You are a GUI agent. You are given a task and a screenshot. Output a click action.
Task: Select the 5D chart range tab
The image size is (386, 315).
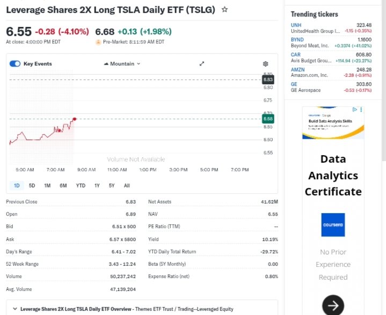(32, 186)
